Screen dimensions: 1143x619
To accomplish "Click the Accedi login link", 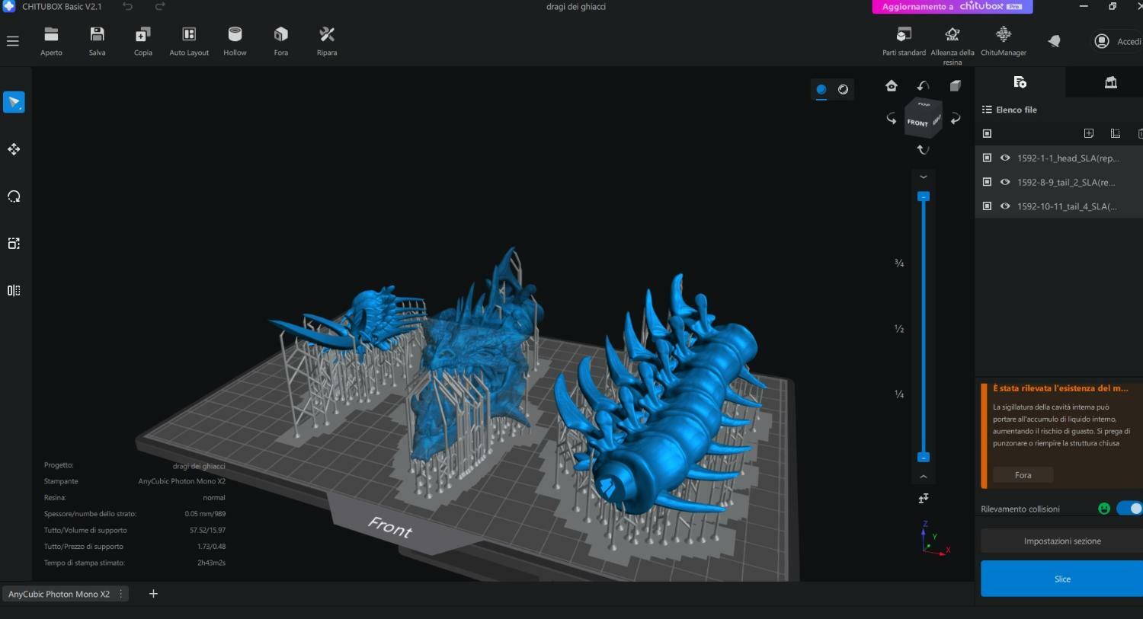I will (1129, 42).
